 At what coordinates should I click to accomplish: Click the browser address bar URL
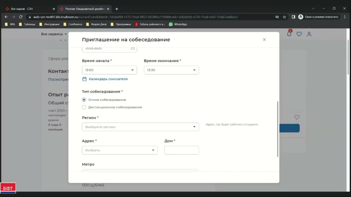coord(135,17)
